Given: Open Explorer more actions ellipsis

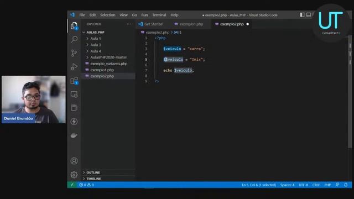Looking at the screenshot, I should click(129, 24).
